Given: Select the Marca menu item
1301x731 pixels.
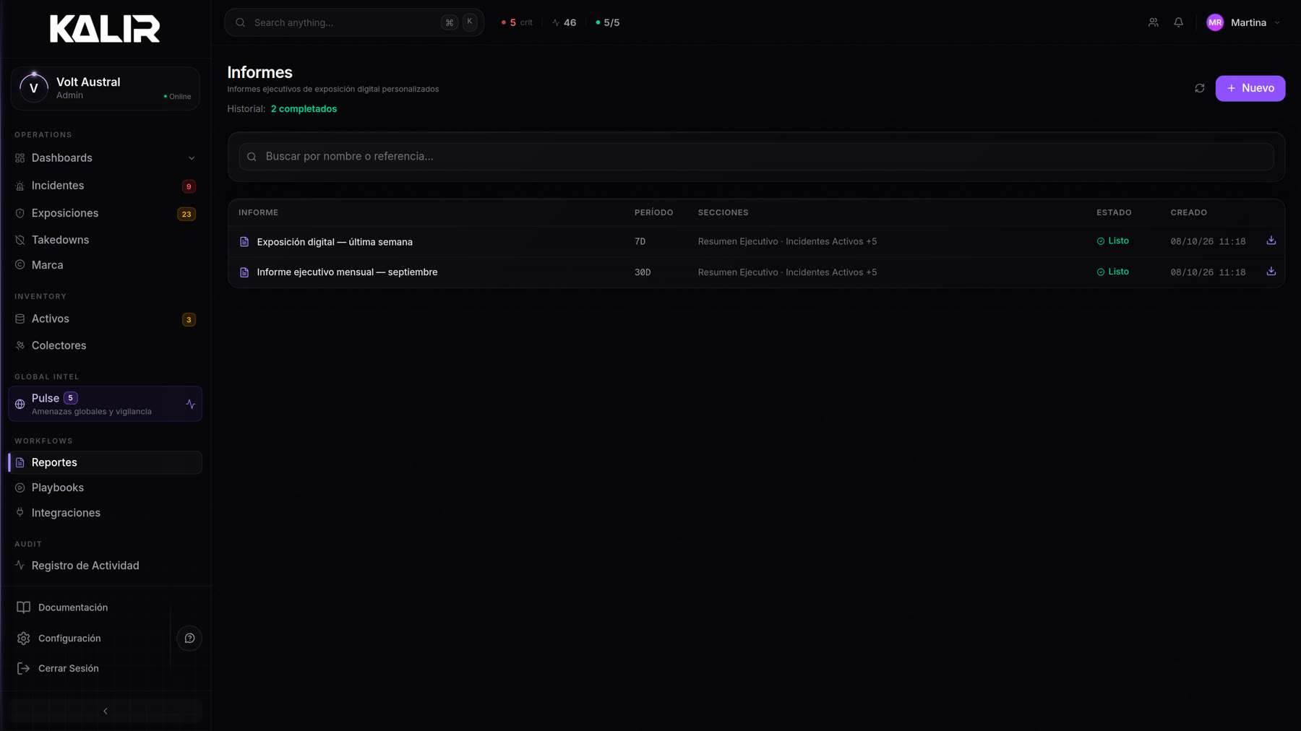Looking at the screenshot, I should point(105,265).
